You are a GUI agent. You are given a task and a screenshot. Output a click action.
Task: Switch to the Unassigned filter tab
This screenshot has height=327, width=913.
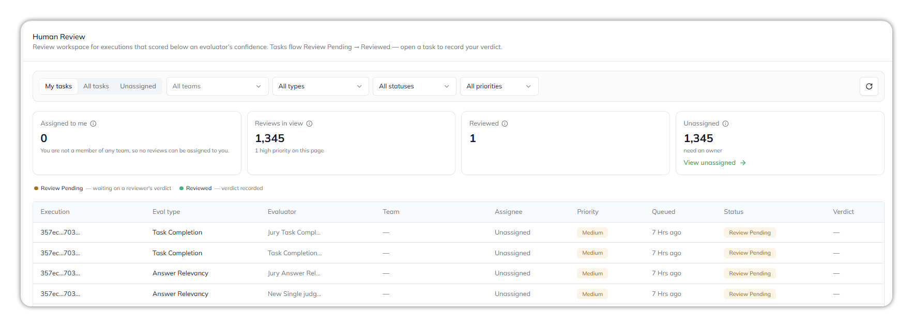(138, 86)
